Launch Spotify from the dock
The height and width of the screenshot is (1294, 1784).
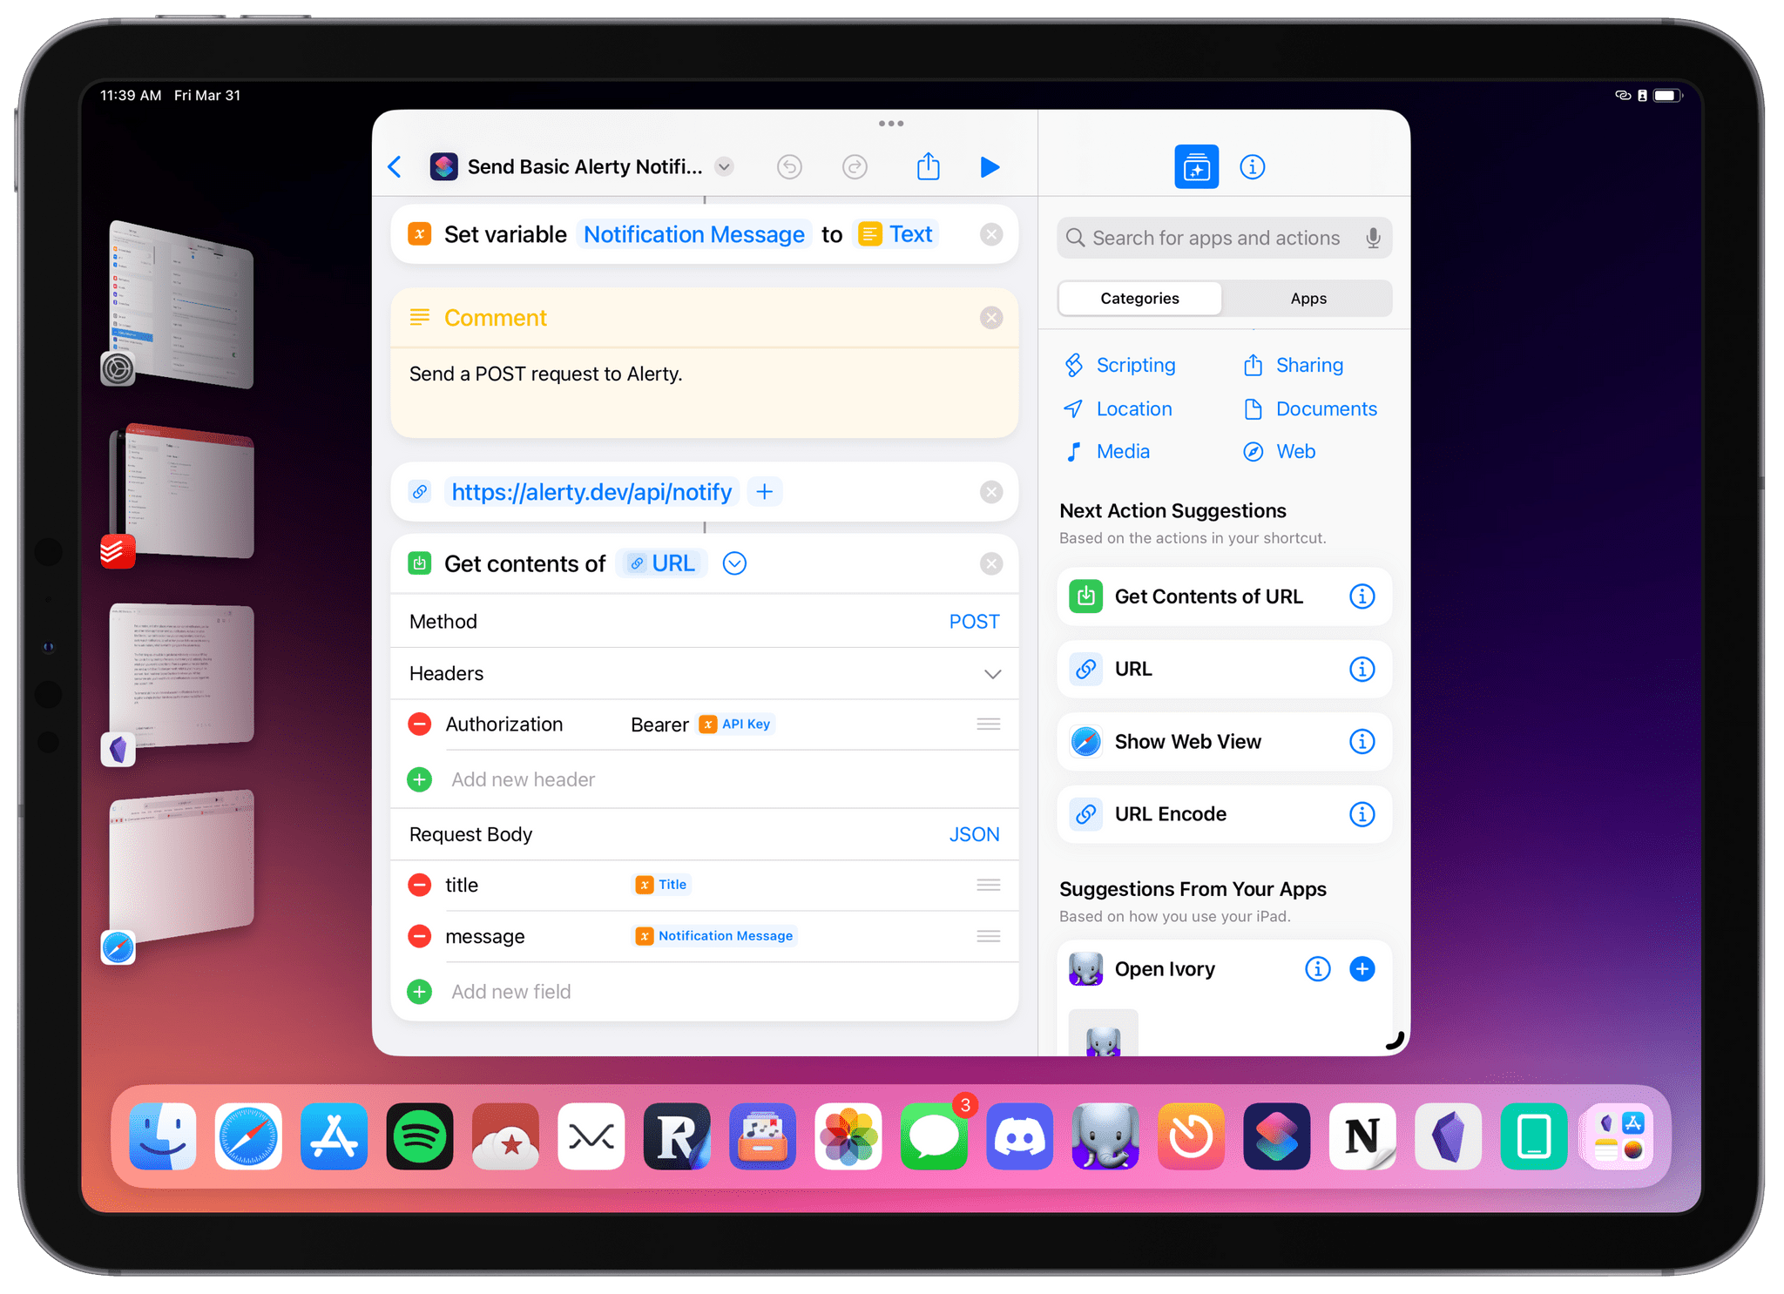[x=420, y=1136]
